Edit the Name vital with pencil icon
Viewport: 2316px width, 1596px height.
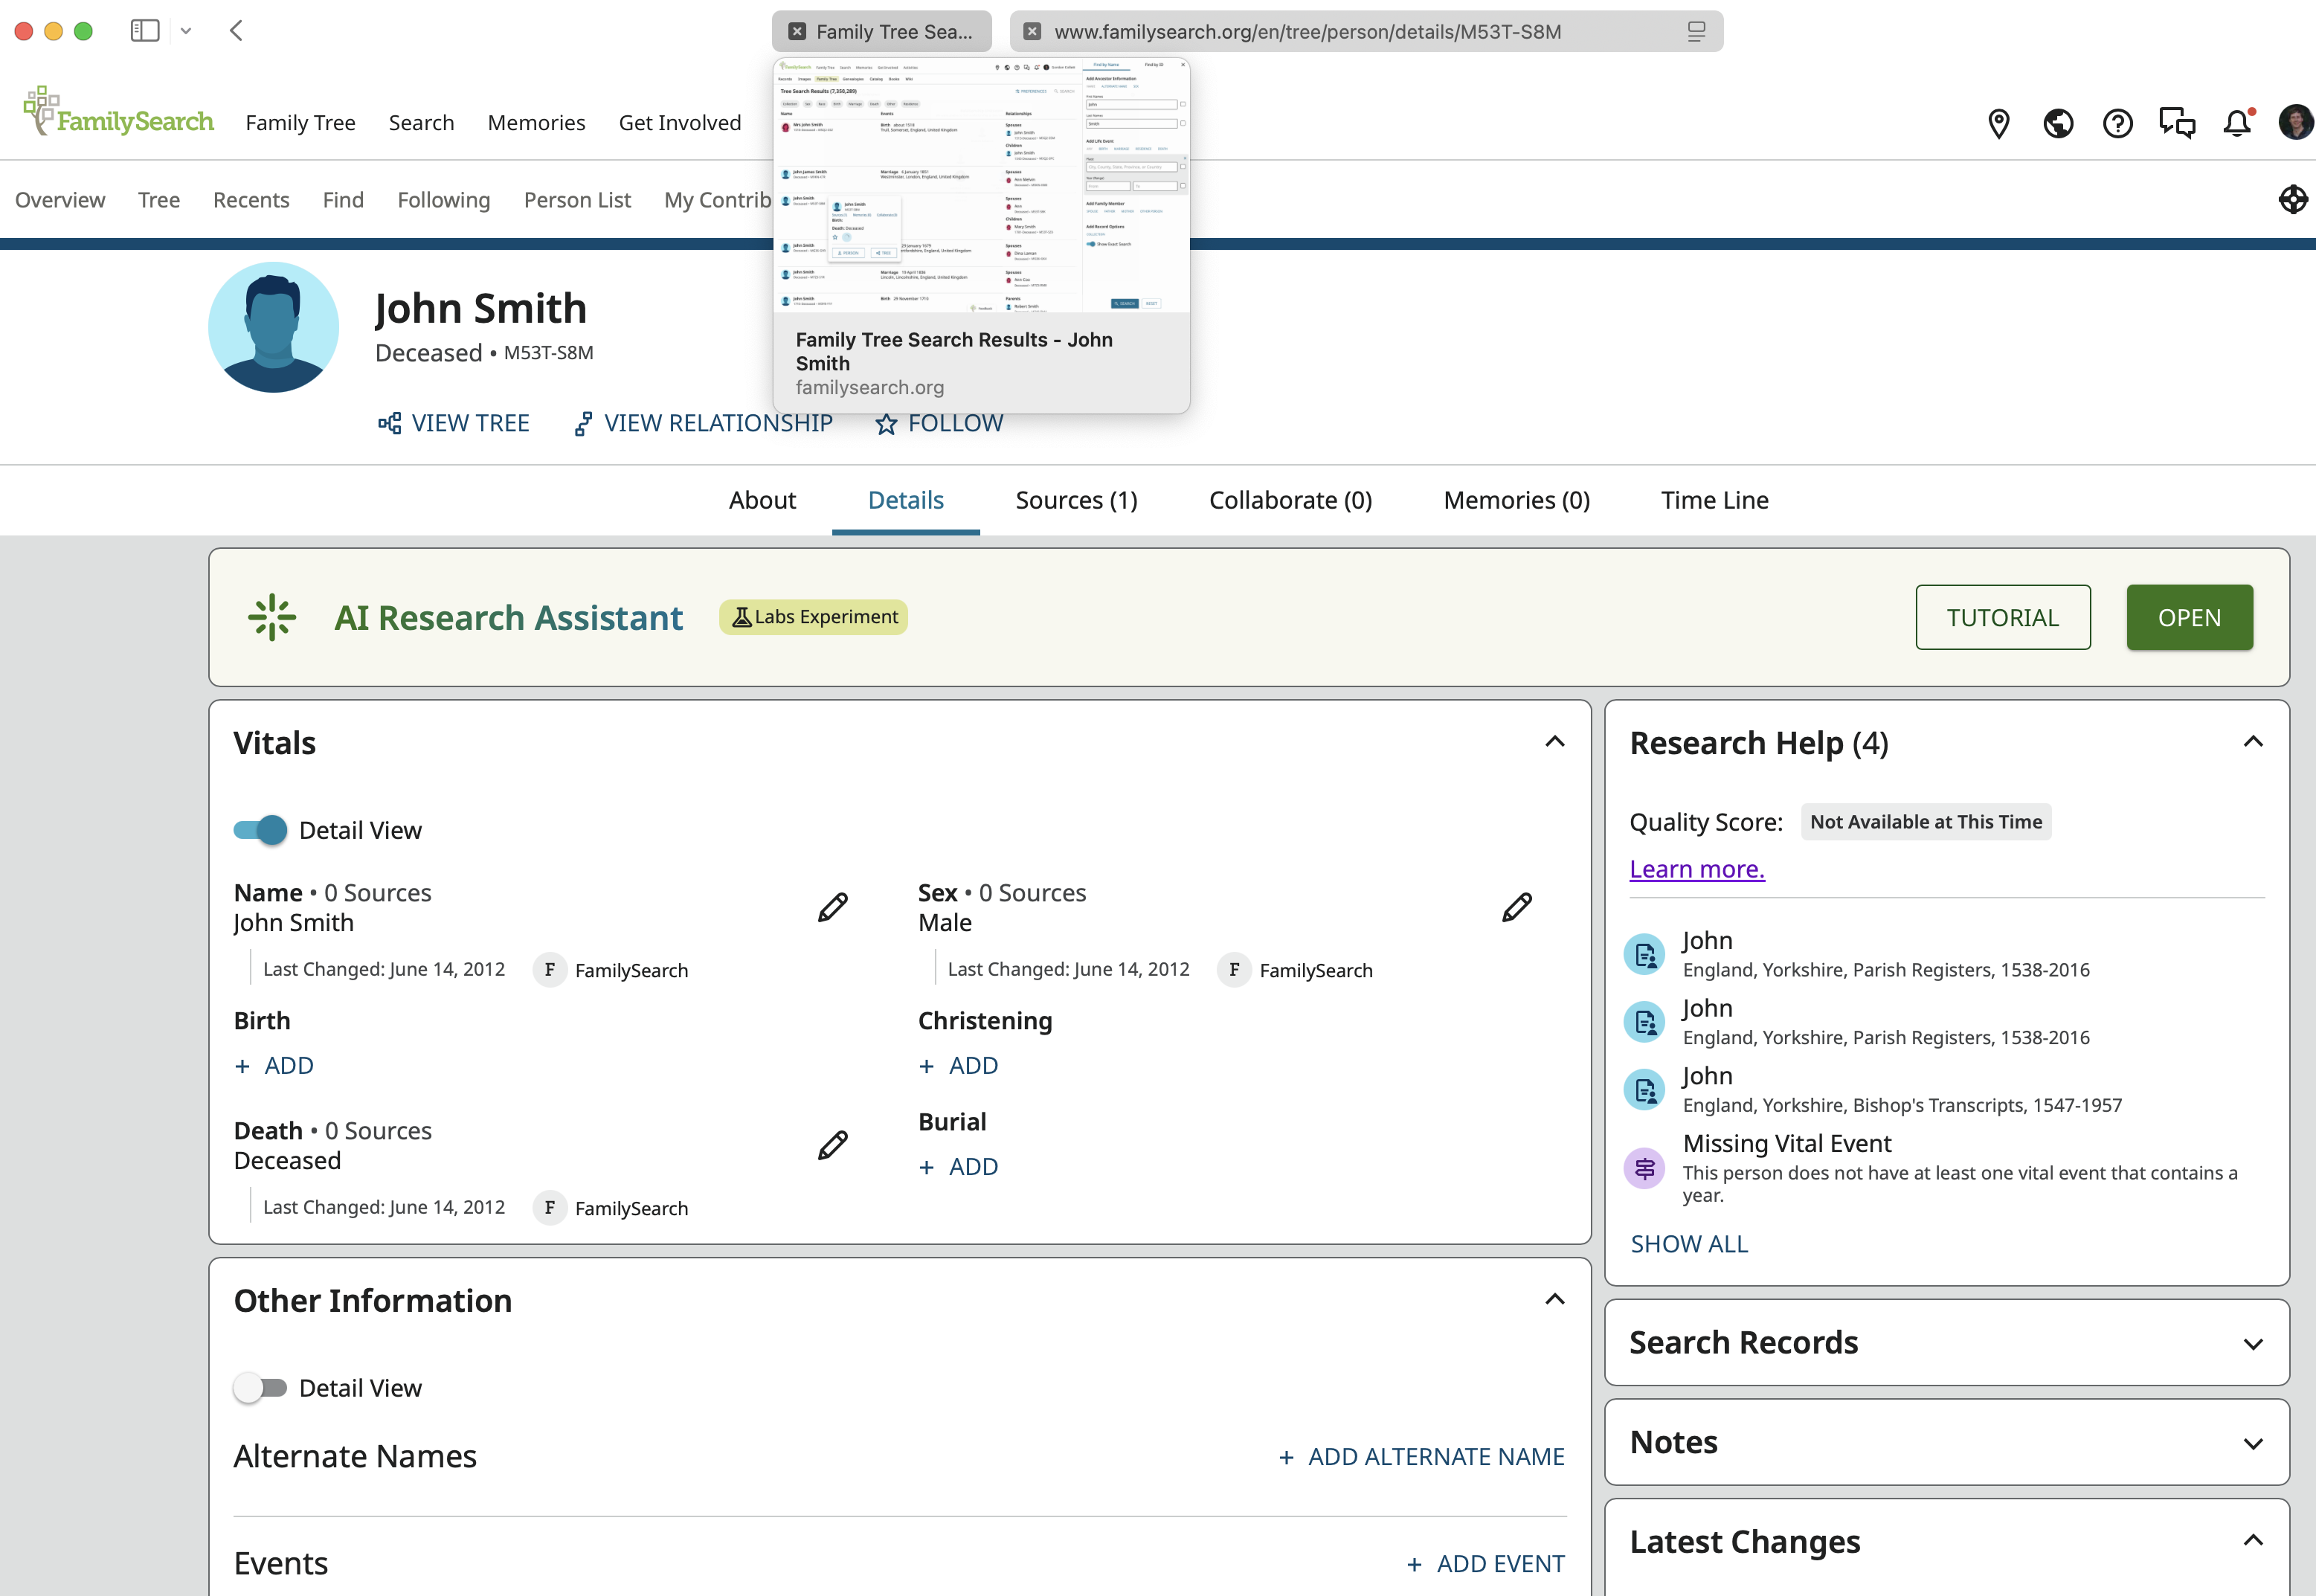point(832,907)
